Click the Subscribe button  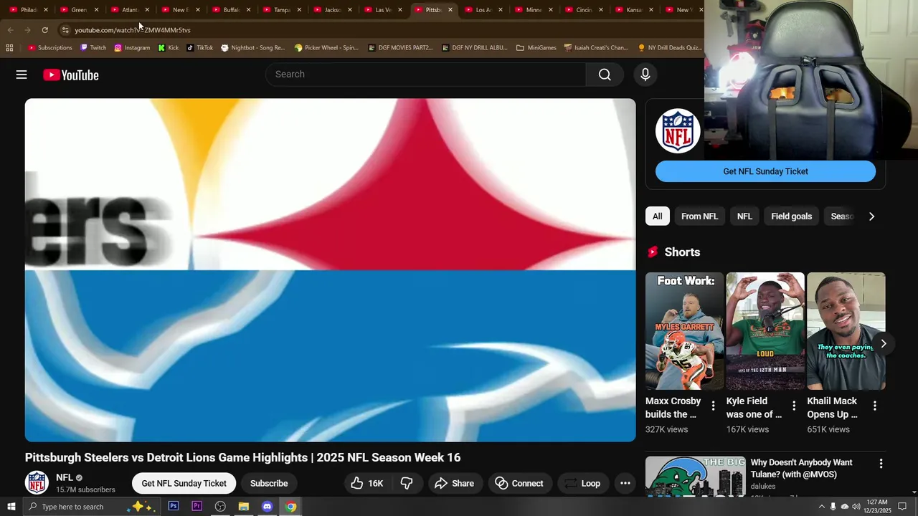click(269, 483)
